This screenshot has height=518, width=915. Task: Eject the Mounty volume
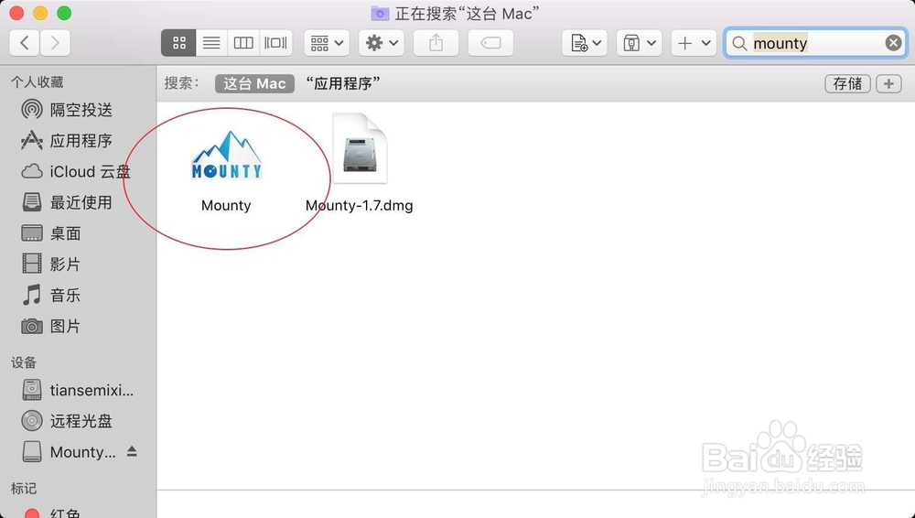(x=132, y=451)
